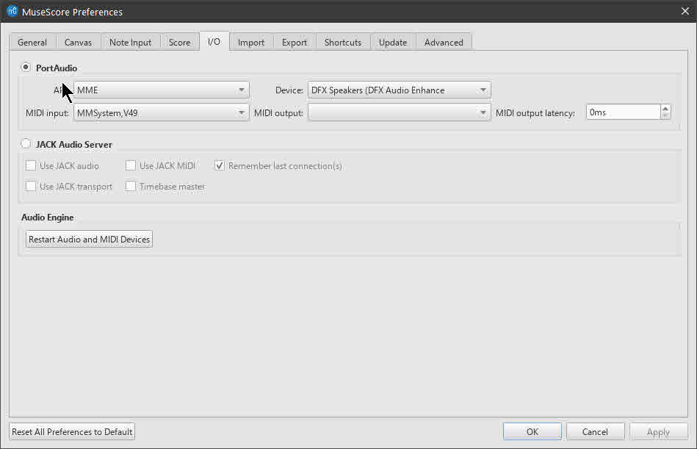Switch to the Canvas tab
This screenshot has height=449, width=697.
[79, 42]
